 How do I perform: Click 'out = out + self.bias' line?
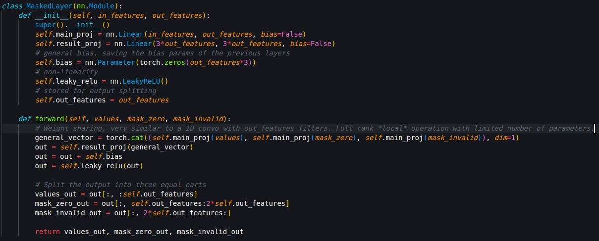[x=78, y=156]
